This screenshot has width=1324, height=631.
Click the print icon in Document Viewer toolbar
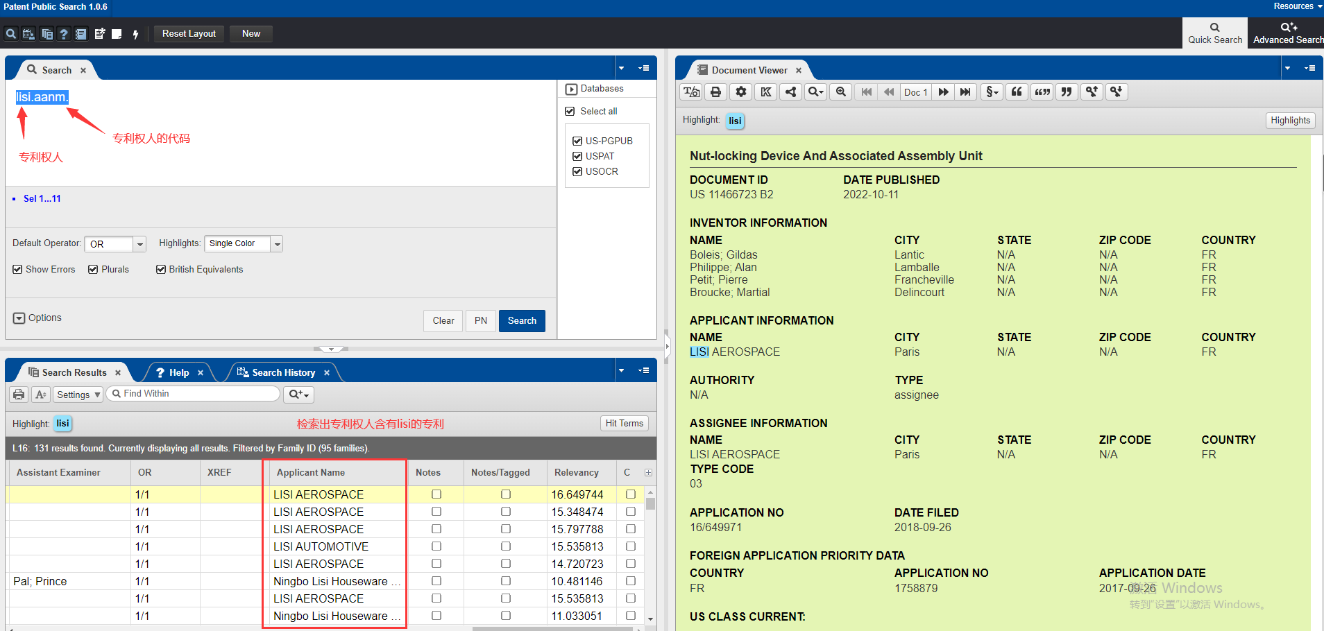pos(716,92)
